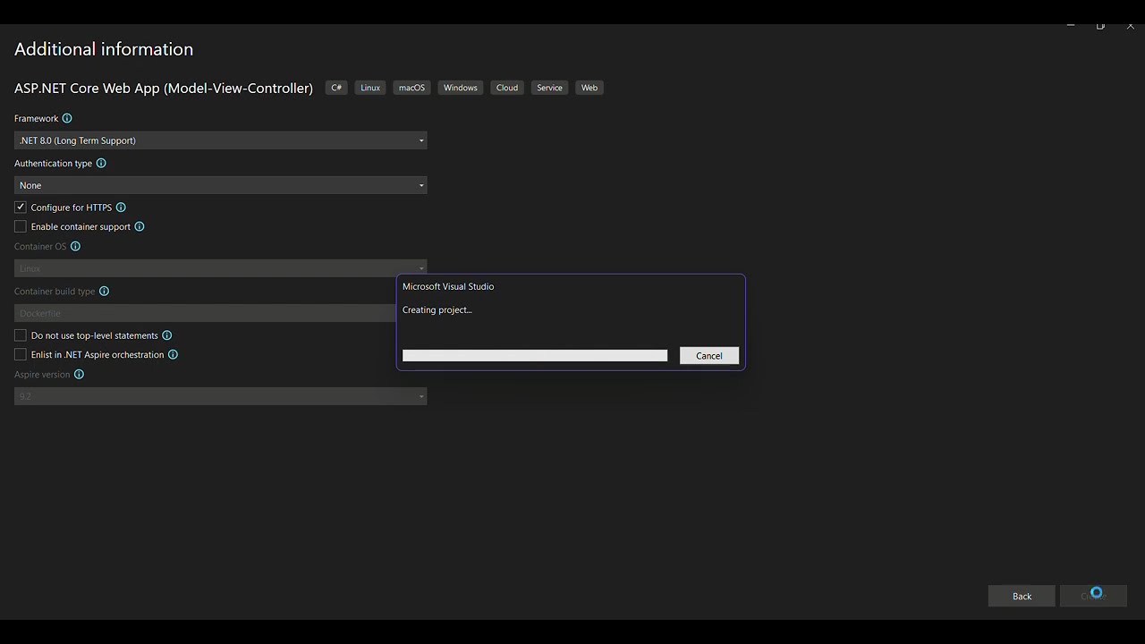Open the Framework dropdown (.NET 8.0)
This screenshot has height=644, width=1145.
pos(220,140)
